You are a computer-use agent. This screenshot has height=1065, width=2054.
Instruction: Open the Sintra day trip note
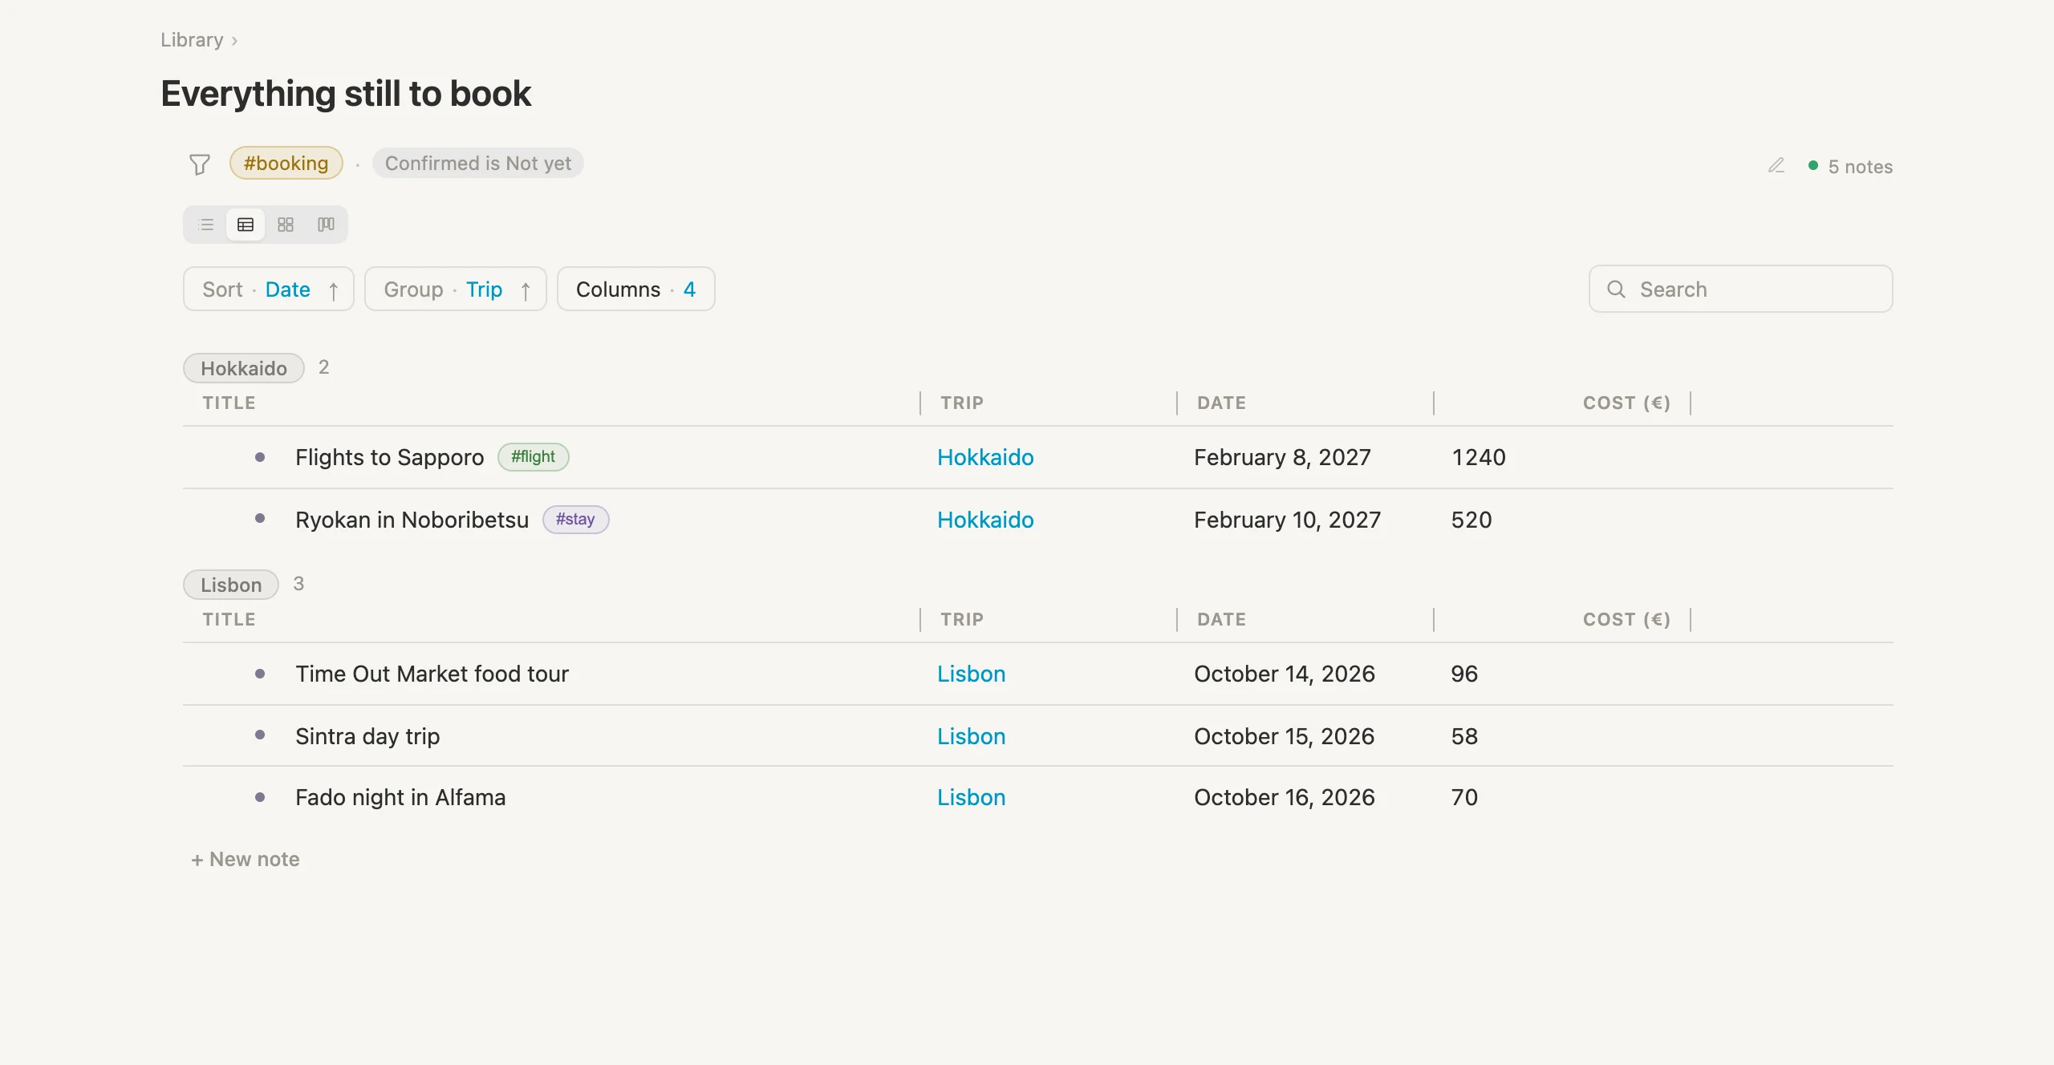[x=367, y=736]
